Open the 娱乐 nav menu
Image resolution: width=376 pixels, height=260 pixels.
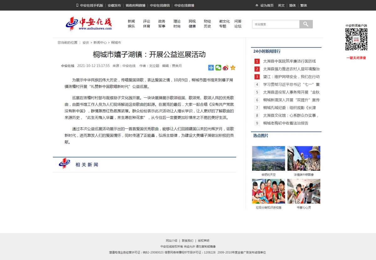point(131,26)
